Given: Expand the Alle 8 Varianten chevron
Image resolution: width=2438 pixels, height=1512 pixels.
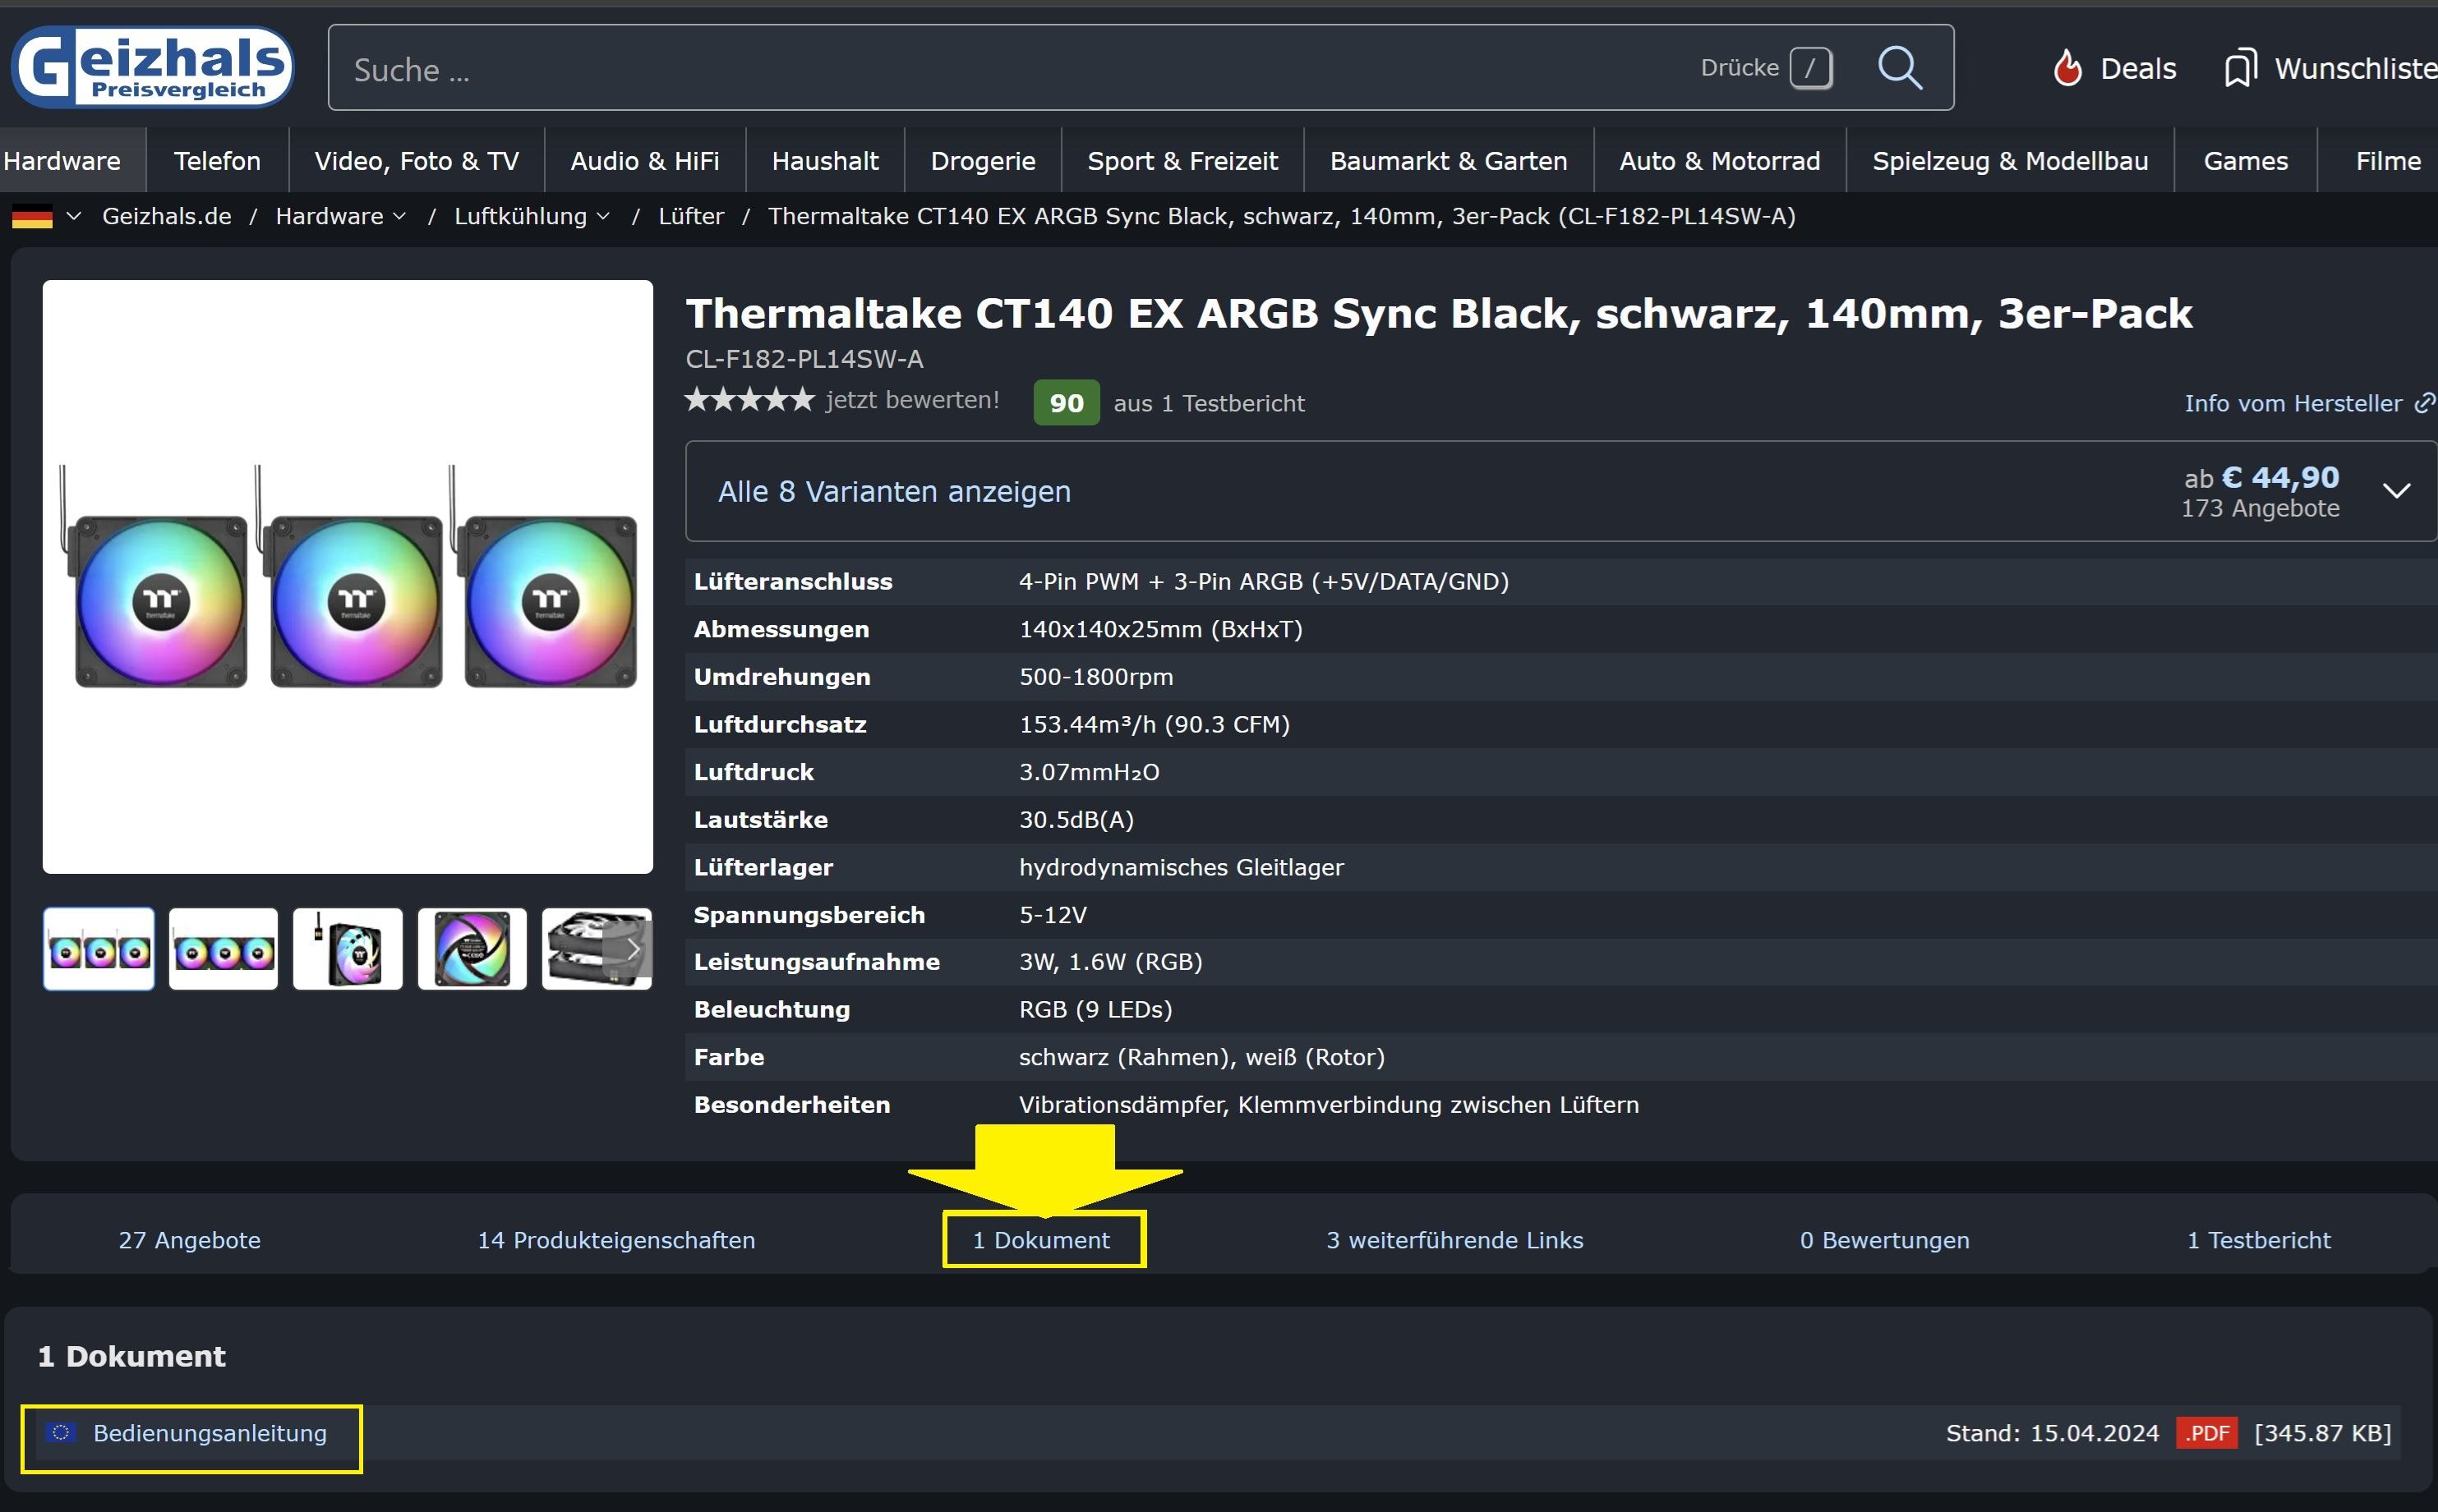Looking at the screenshot, I should pos(2396,491).
